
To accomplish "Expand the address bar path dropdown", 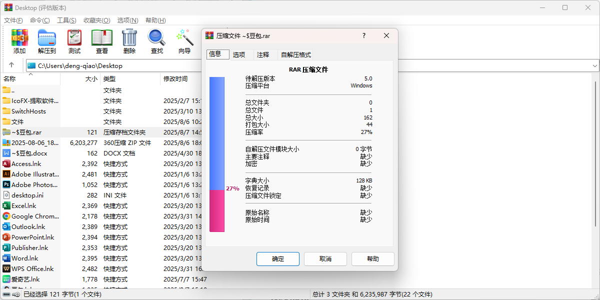I will pyautogui.click(x=594, y=65).
